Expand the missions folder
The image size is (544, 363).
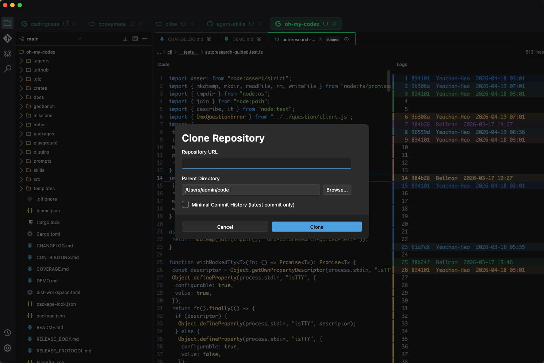[x=21, y=116]
